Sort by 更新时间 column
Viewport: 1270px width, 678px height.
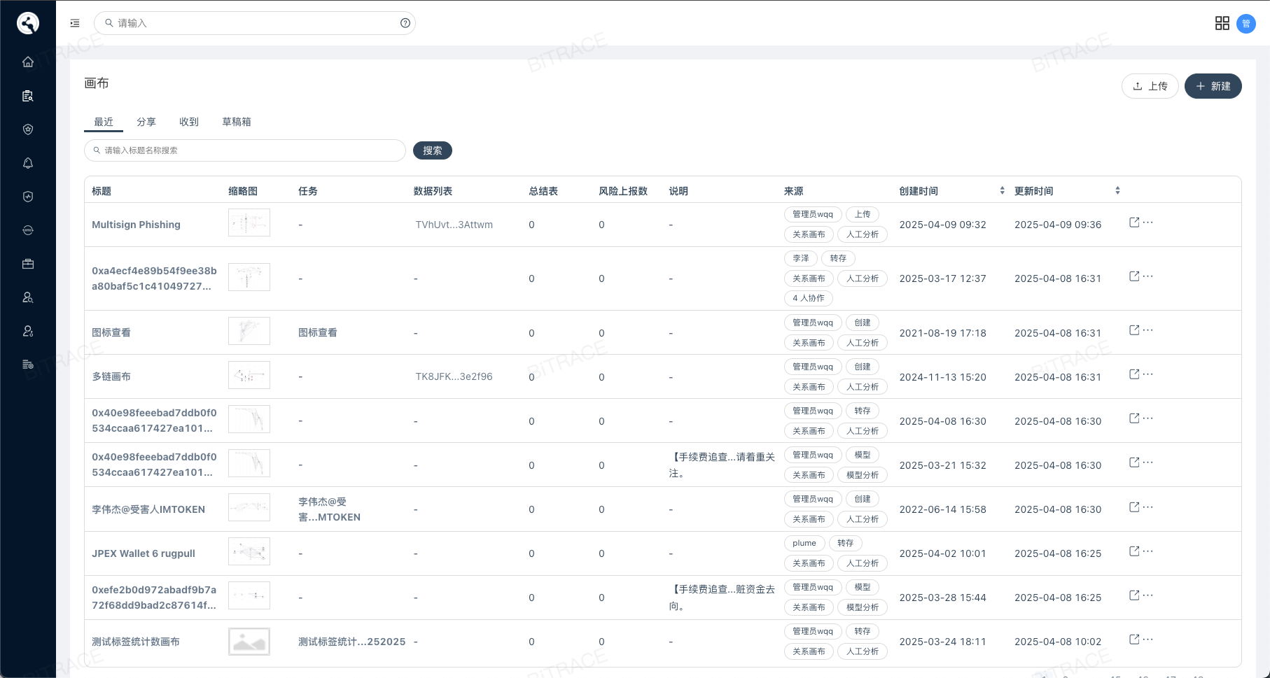pos(1117,190)
